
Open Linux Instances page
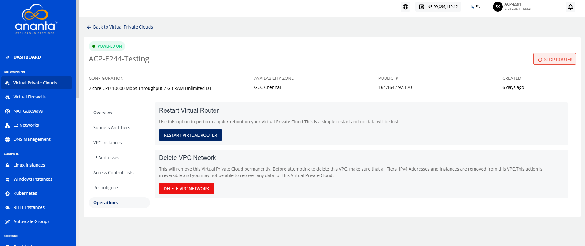[29, 165]
